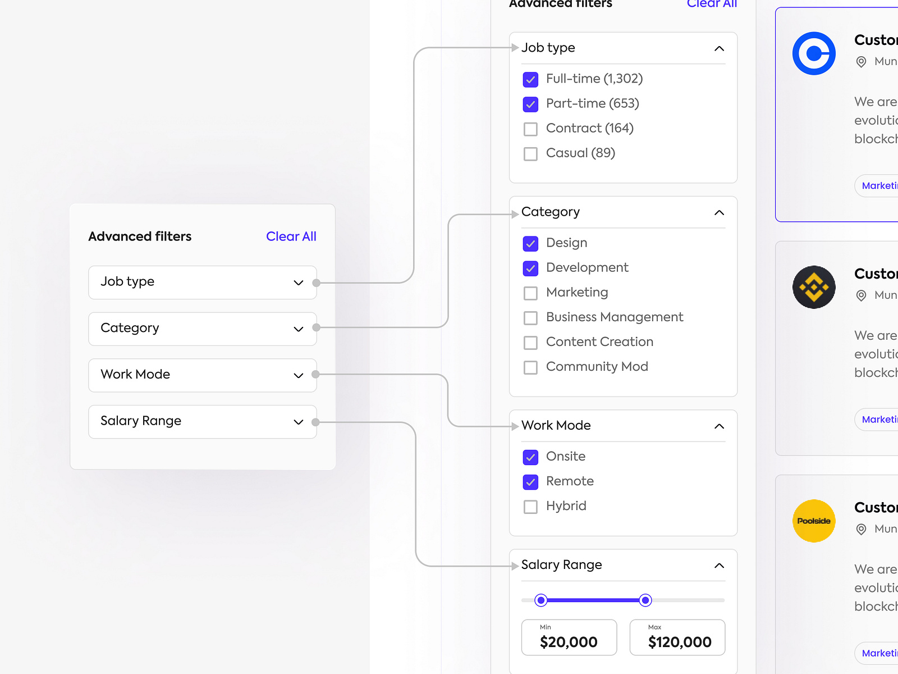Viewport: 898px width, 674px height.
Task: Open the Binance job card title
Action: [x=876, y=274]
